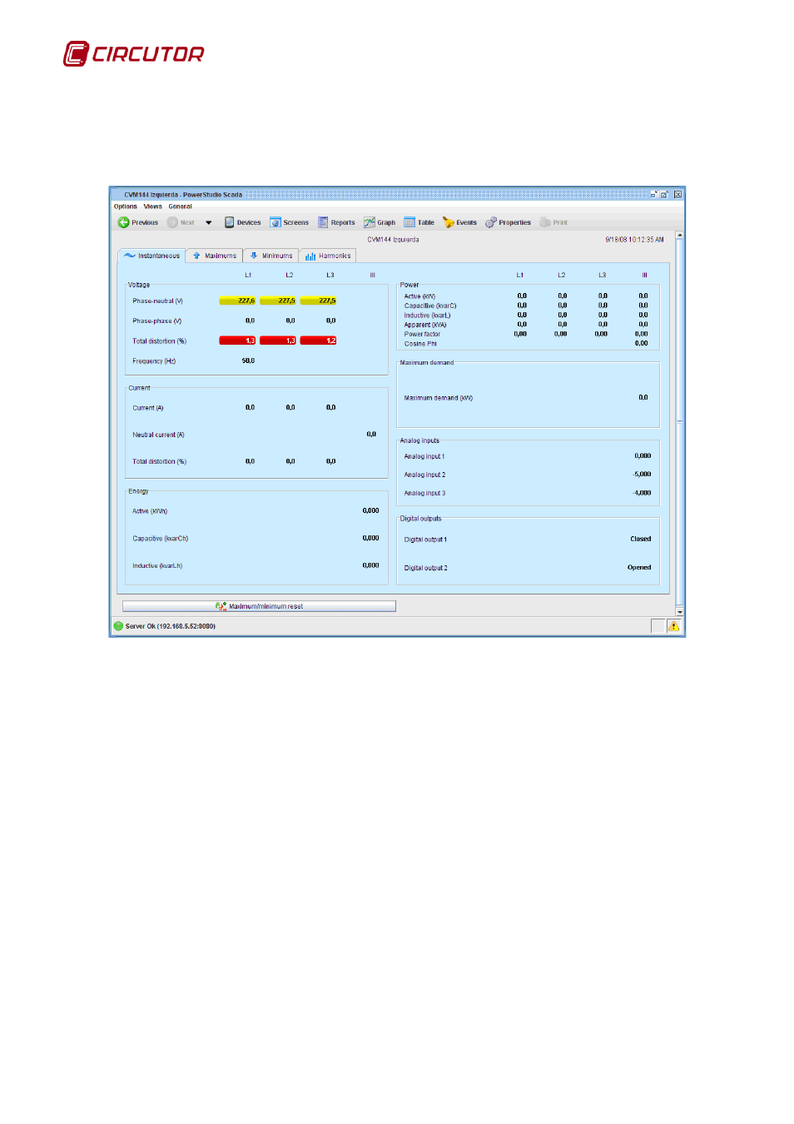Image resolution: width=794 pixels, height=1124 pixels.
Task: Open the Table view toolbar item
Action: coord(419,222)
